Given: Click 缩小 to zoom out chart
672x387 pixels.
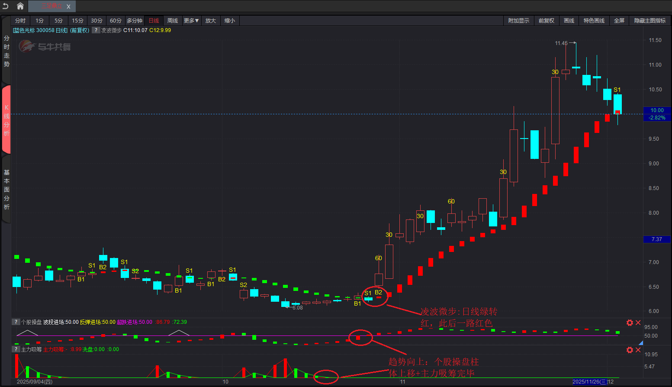Looking at the screenshot, I should pos(230,21).
